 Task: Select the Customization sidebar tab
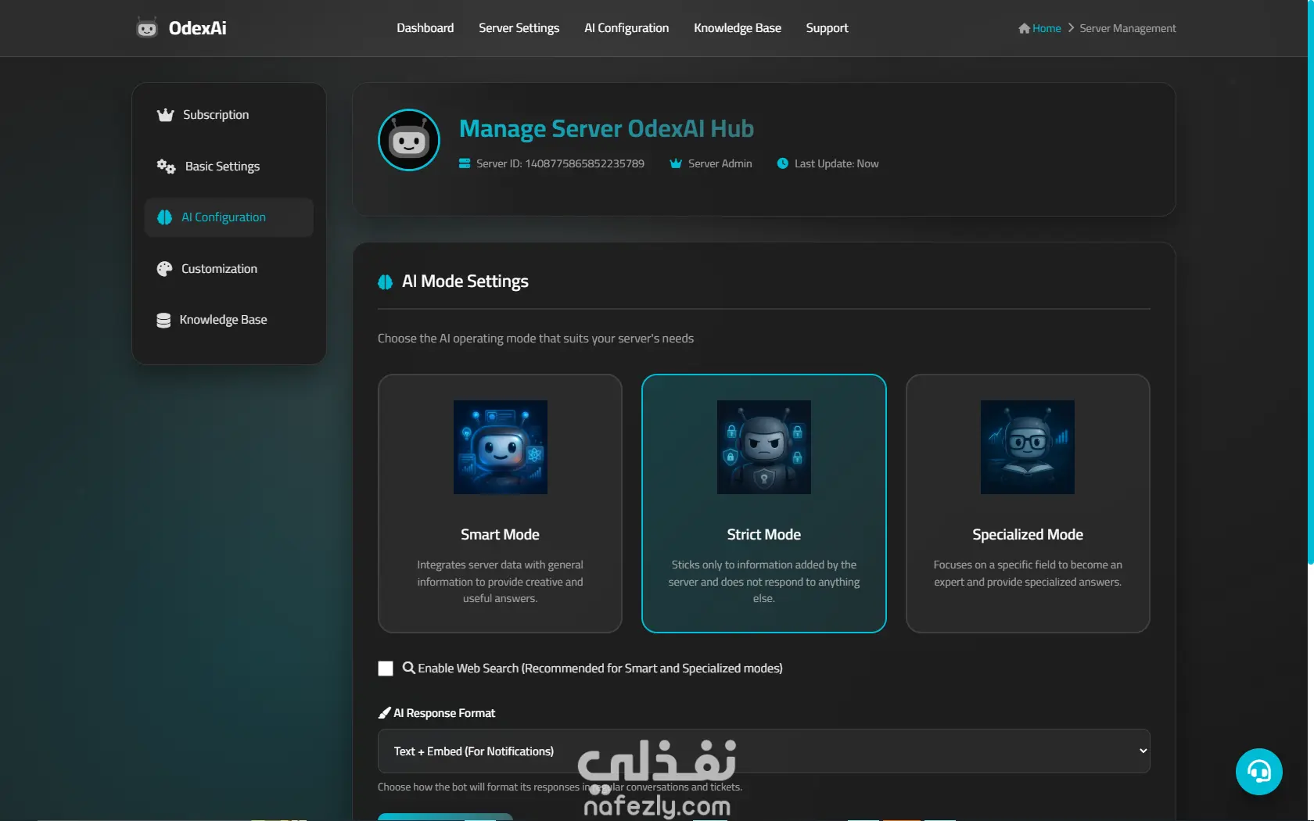click(229, 269)
